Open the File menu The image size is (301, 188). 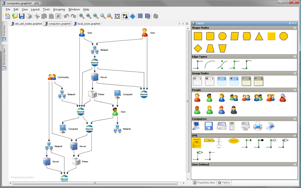tap(8, 9)
